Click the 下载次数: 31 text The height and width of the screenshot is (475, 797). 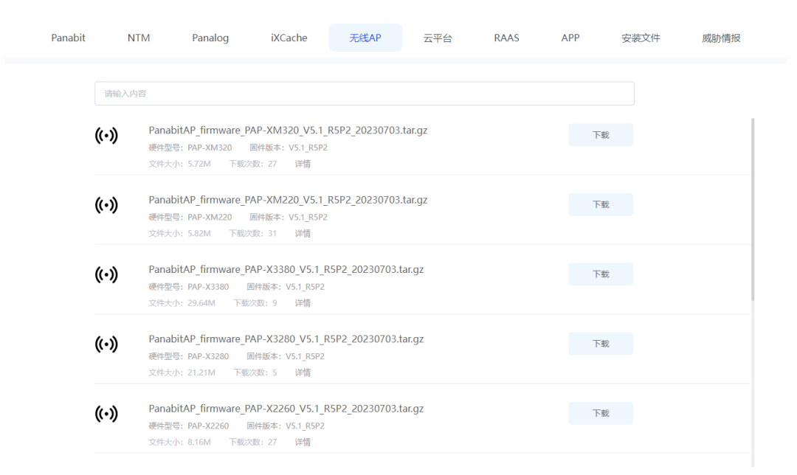pyautogui.click(x=252, y=234)
